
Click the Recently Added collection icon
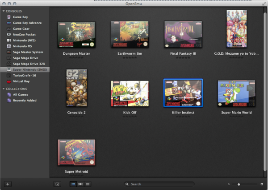click(9, 101)
